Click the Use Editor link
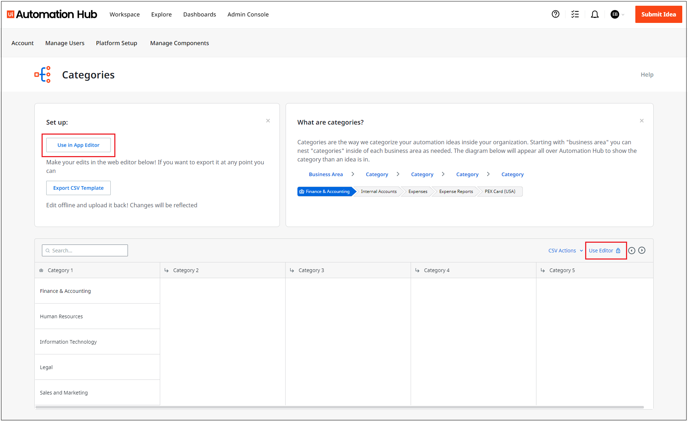The width and height of the screenshot is (688, 421). tap(605, 251)
